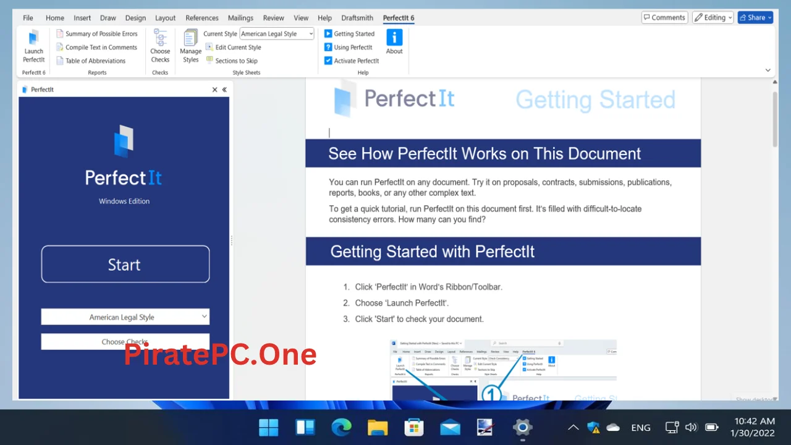Switch to the Layout tab
791x445 pixels.
coord(165,18)
